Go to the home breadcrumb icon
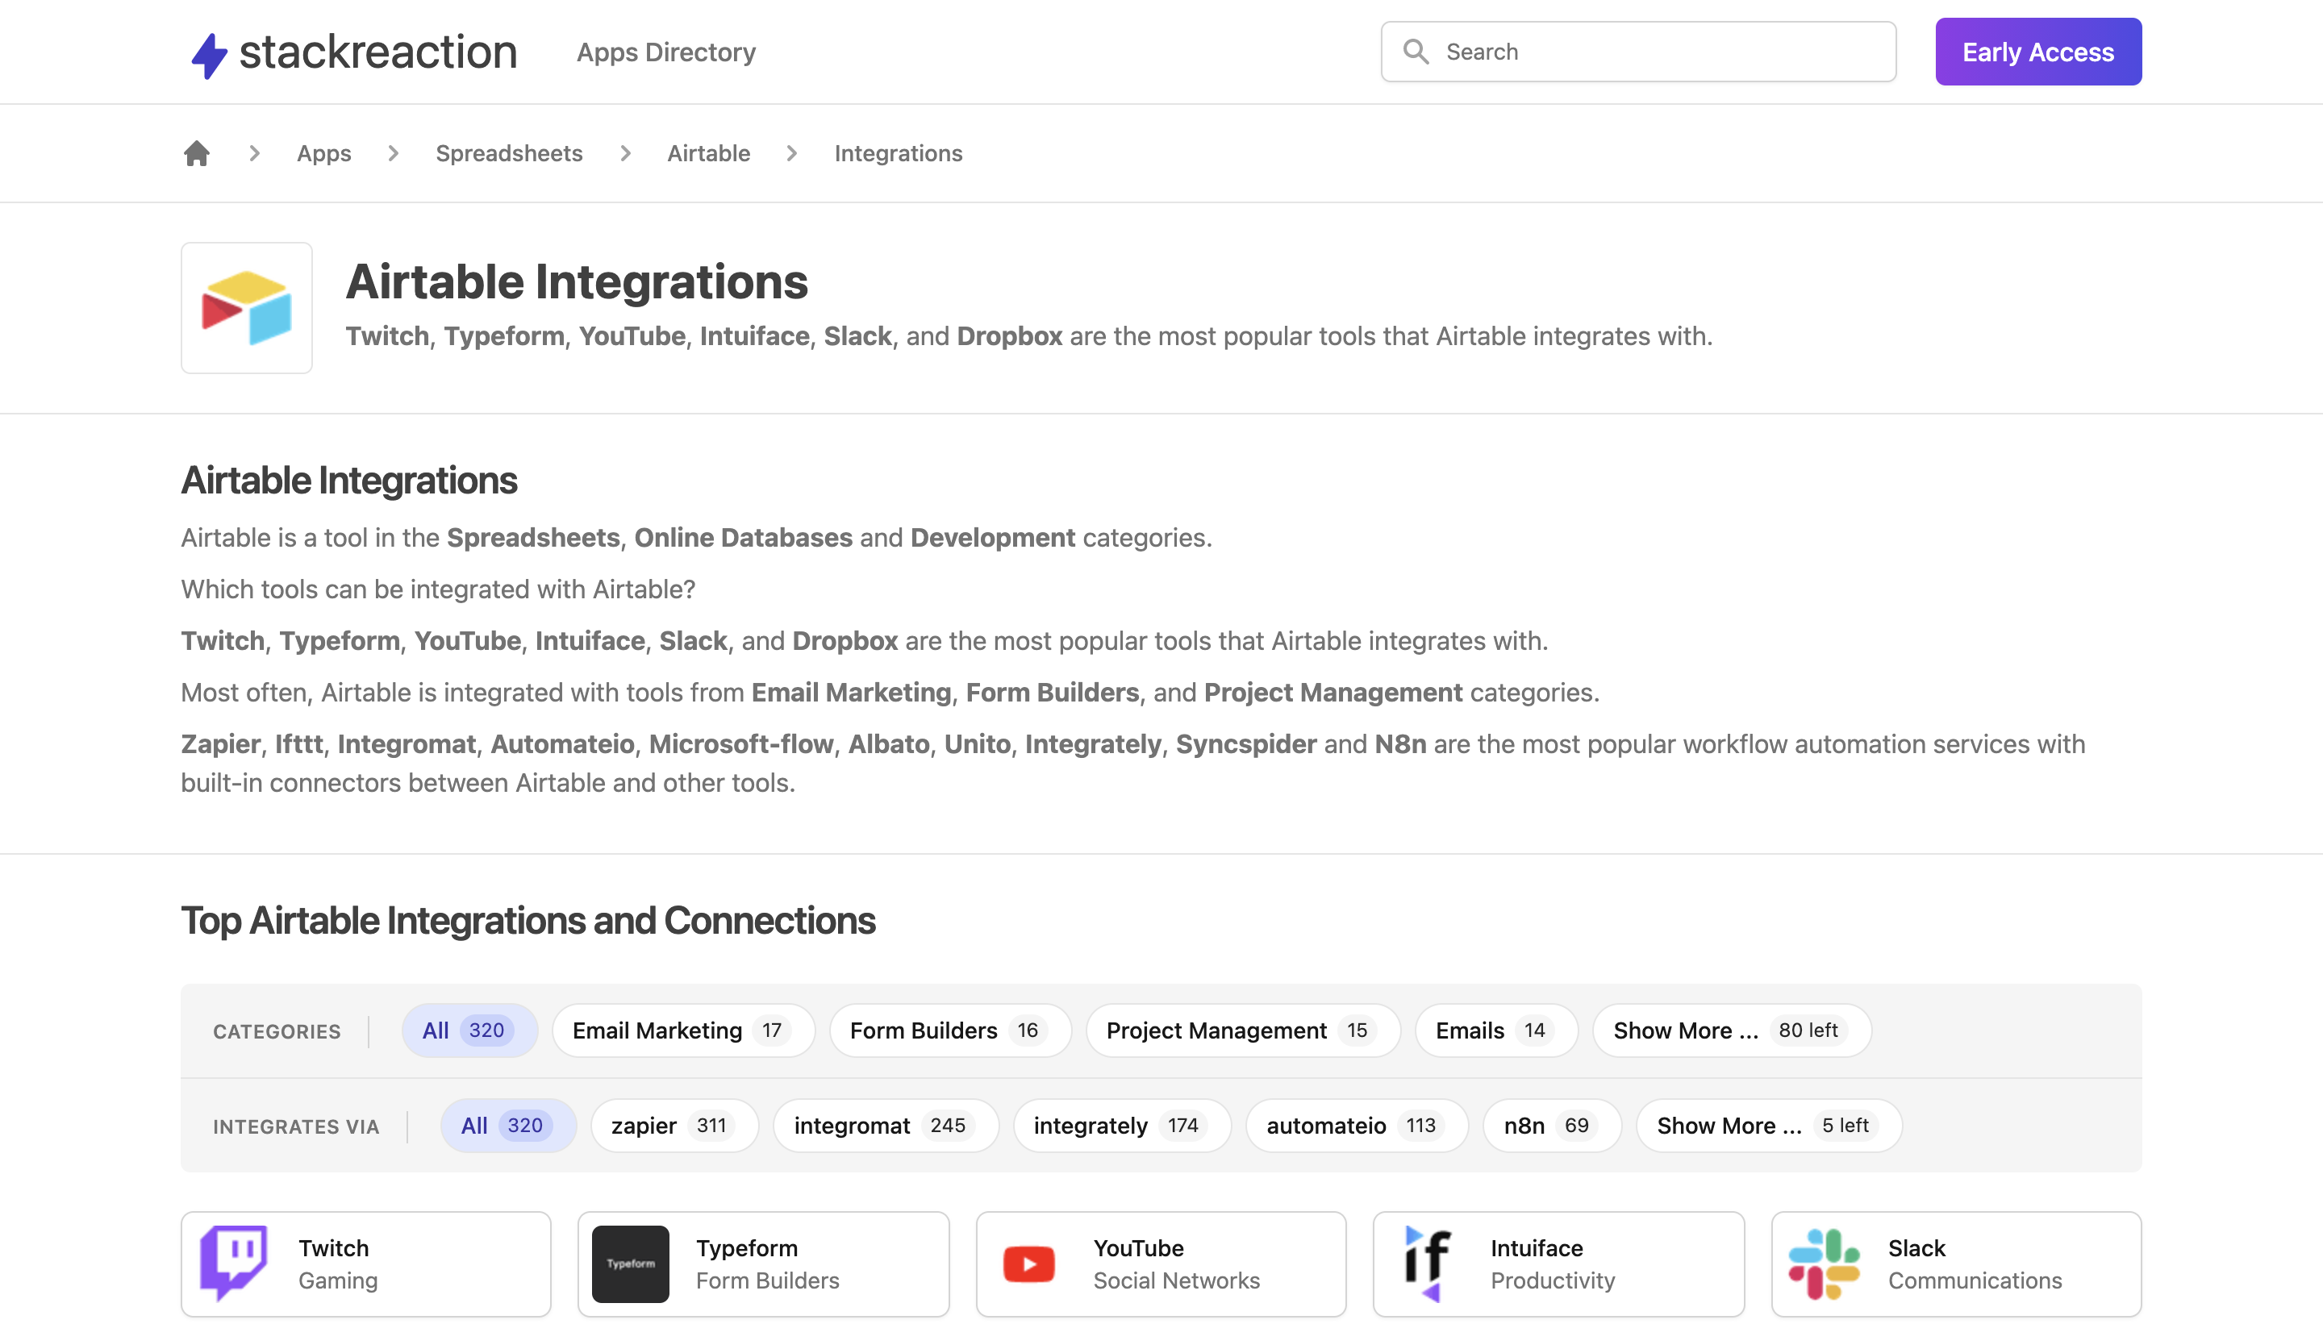Image resolution: width=2323 pixels, height=1324 pixels. (197, 152)
